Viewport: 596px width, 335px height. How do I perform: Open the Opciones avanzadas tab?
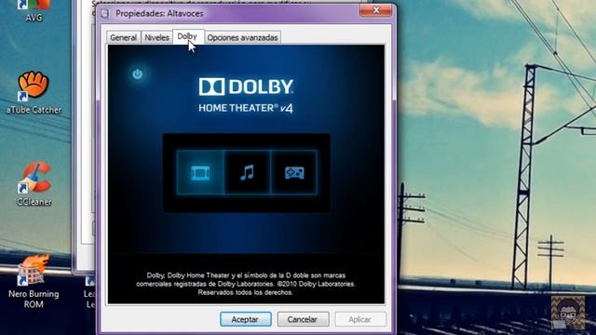click(x=242, y=37)
